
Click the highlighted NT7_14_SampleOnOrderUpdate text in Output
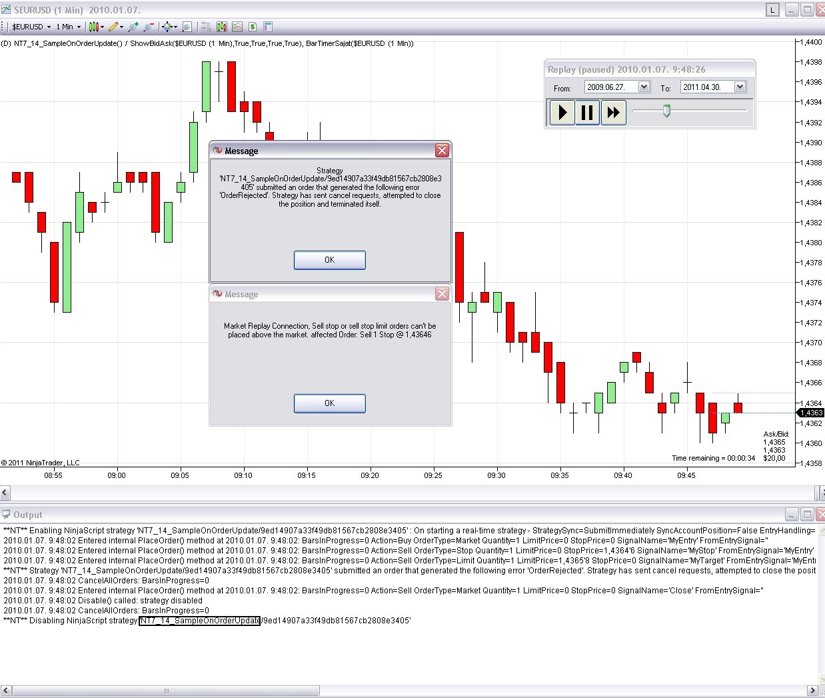click(x=199, y=621)
